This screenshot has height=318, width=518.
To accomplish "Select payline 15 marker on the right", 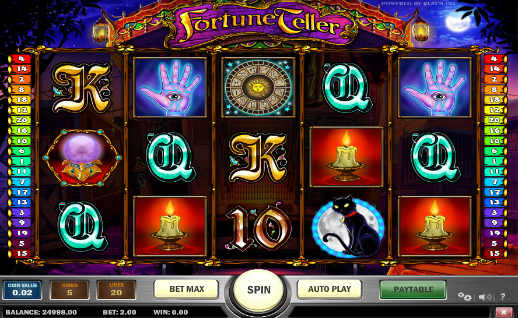I will pyautogui.click(x=495, y=253).
